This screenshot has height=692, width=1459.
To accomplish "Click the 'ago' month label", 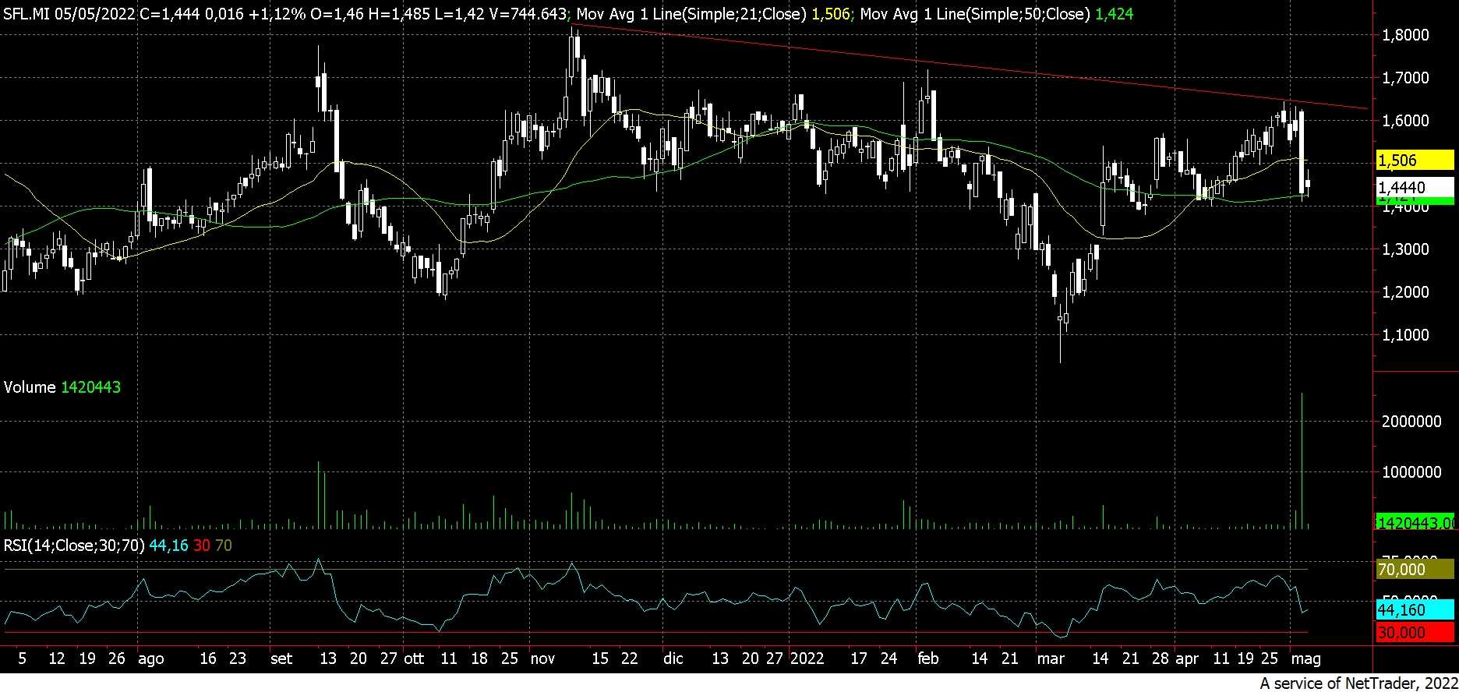I will 150,658.
